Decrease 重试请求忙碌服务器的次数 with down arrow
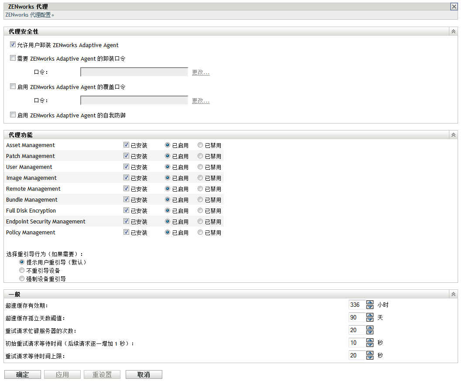 pyautogui.click(x=370, y=332)
